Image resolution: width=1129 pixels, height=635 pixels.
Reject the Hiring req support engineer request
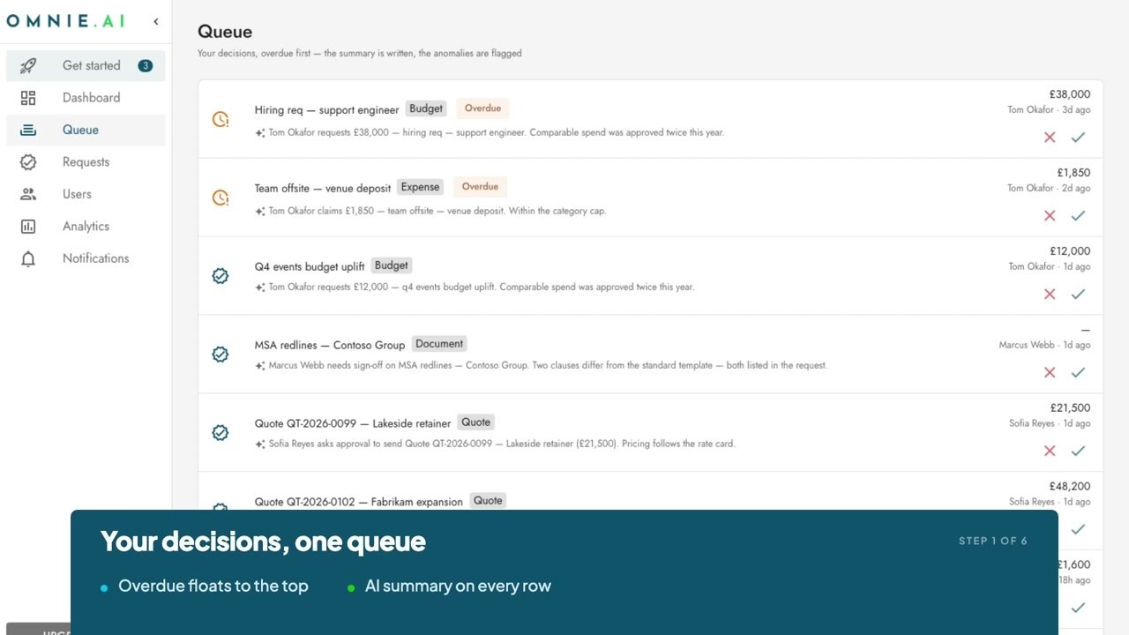(1050, 138)
